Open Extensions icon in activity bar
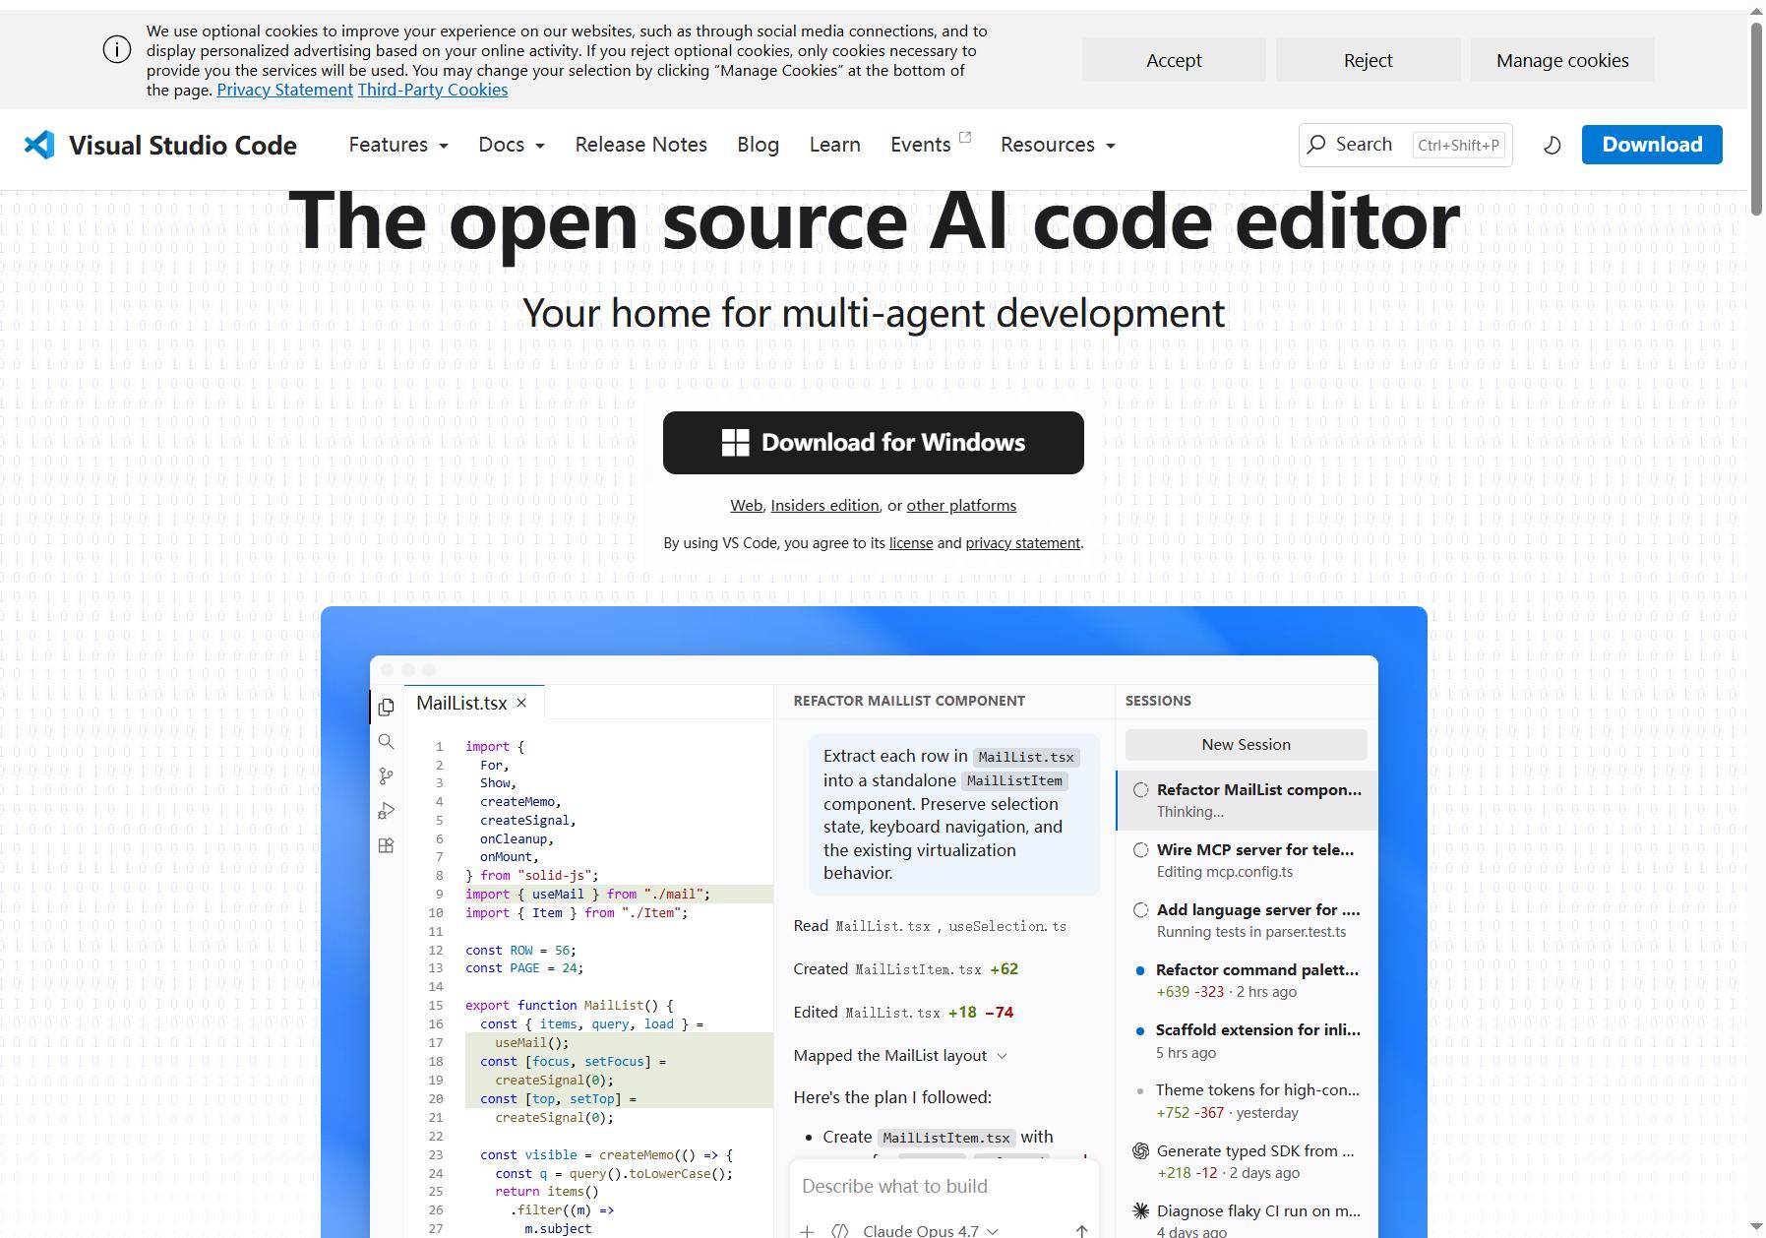 tap(386, 845)
